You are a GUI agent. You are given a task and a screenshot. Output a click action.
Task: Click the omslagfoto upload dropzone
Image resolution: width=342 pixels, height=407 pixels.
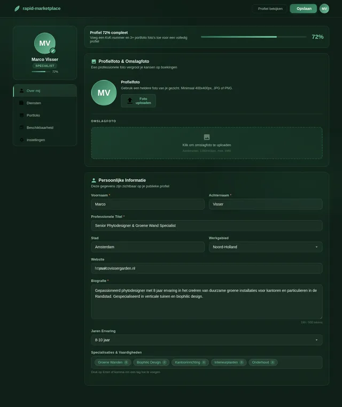207,143
